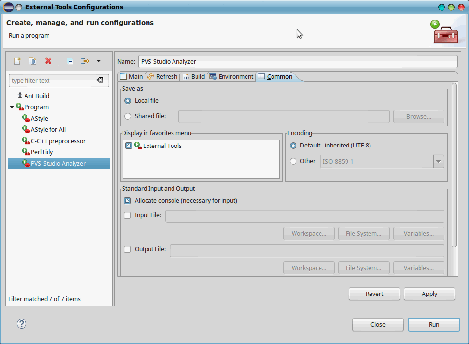Open the filter launch configurations button

coord(85,61)
